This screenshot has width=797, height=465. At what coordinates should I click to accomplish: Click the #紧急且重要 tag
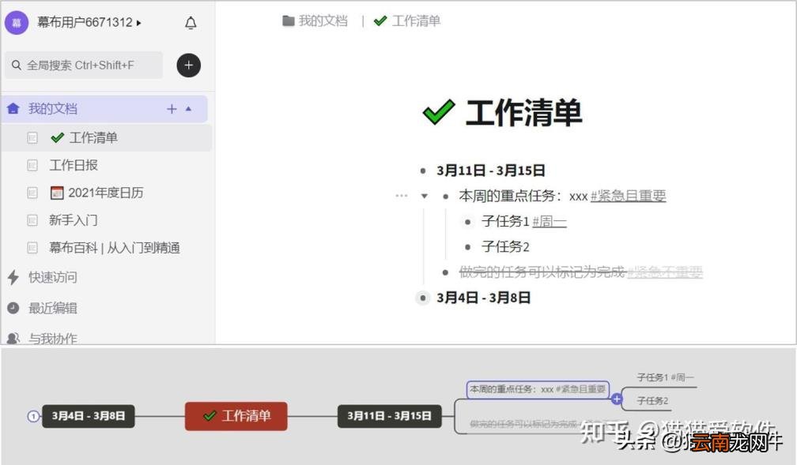point(629,196)
